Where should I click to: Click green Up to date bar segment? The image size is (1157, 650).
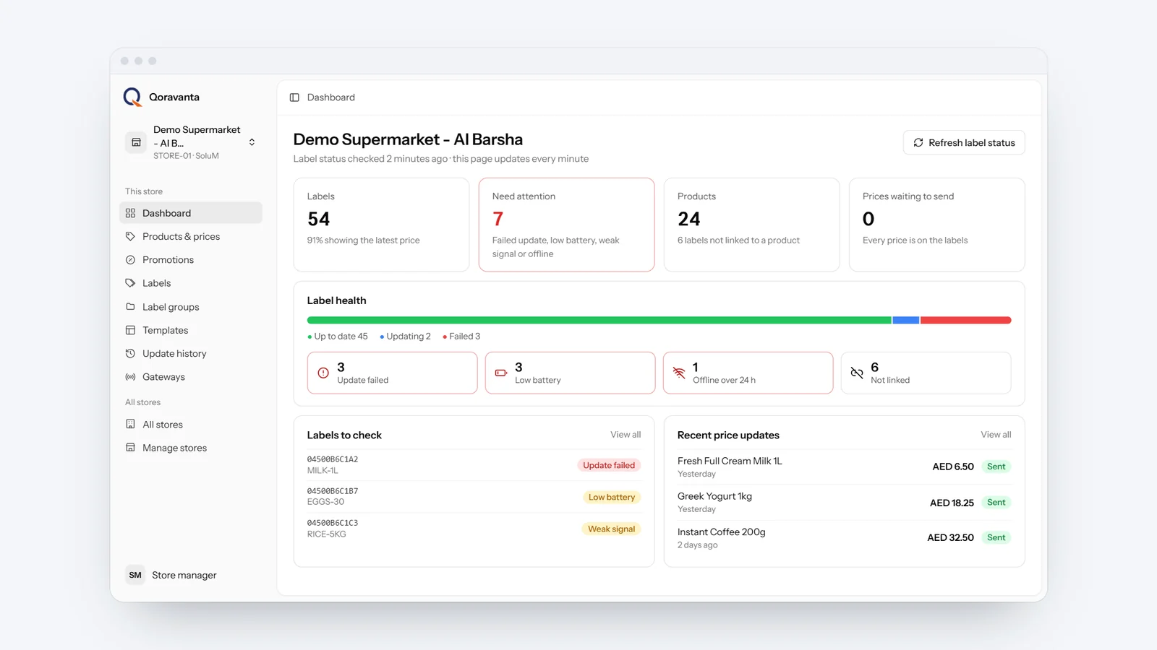point(599,320)
